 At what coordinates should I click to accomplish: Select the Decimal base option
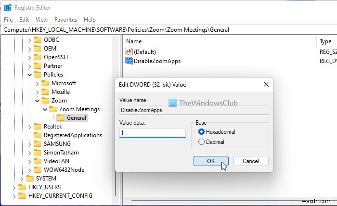(x=211, y=142)
